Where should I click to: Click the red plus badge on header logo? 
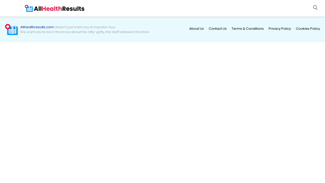point(26,6)
